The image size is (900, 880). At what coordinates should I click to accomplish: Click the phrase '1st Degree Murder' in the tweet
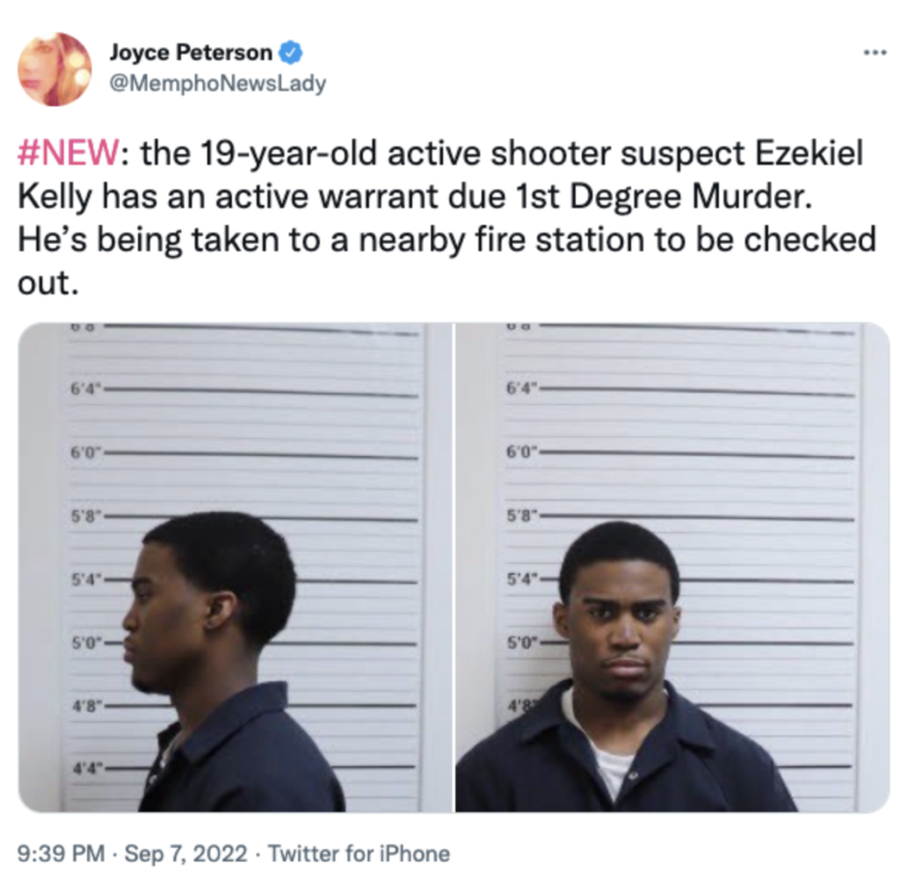click(x=690, y=196)
